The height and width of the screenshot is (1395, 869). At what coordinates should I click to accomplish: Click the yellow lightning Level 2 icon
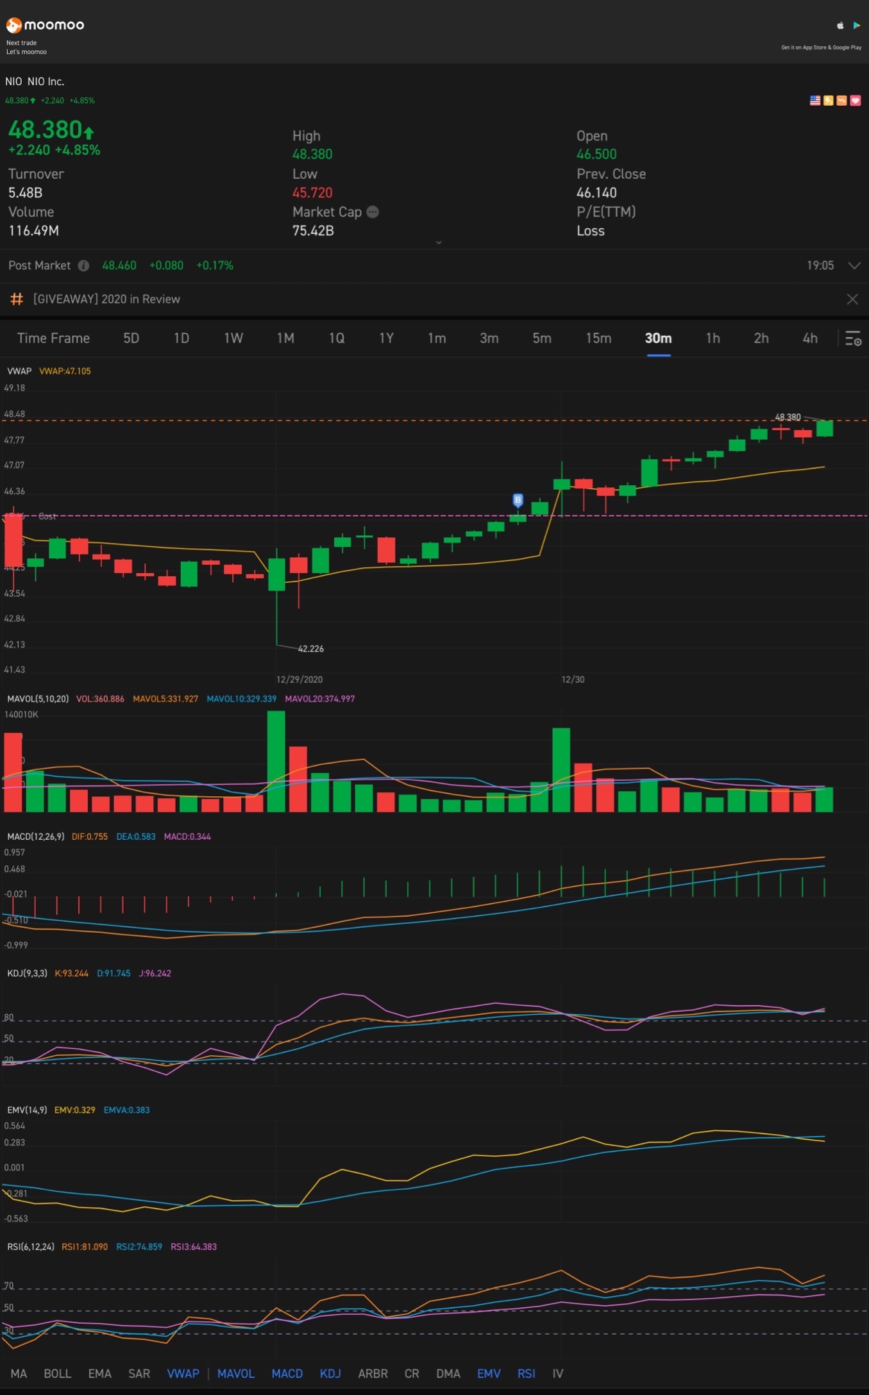click(x=829, y=101)
